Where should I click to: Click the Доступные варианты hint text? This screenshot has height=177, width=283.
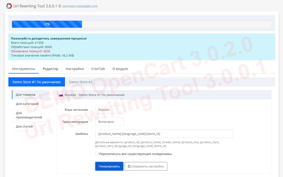click(157, 144)
